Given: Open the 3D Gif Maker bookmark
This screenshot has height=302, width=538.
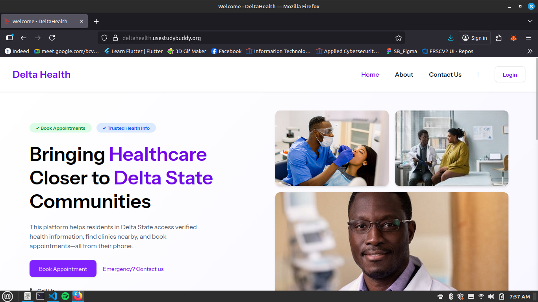Looking at the screenshot, I should click(x=187, y=51).
